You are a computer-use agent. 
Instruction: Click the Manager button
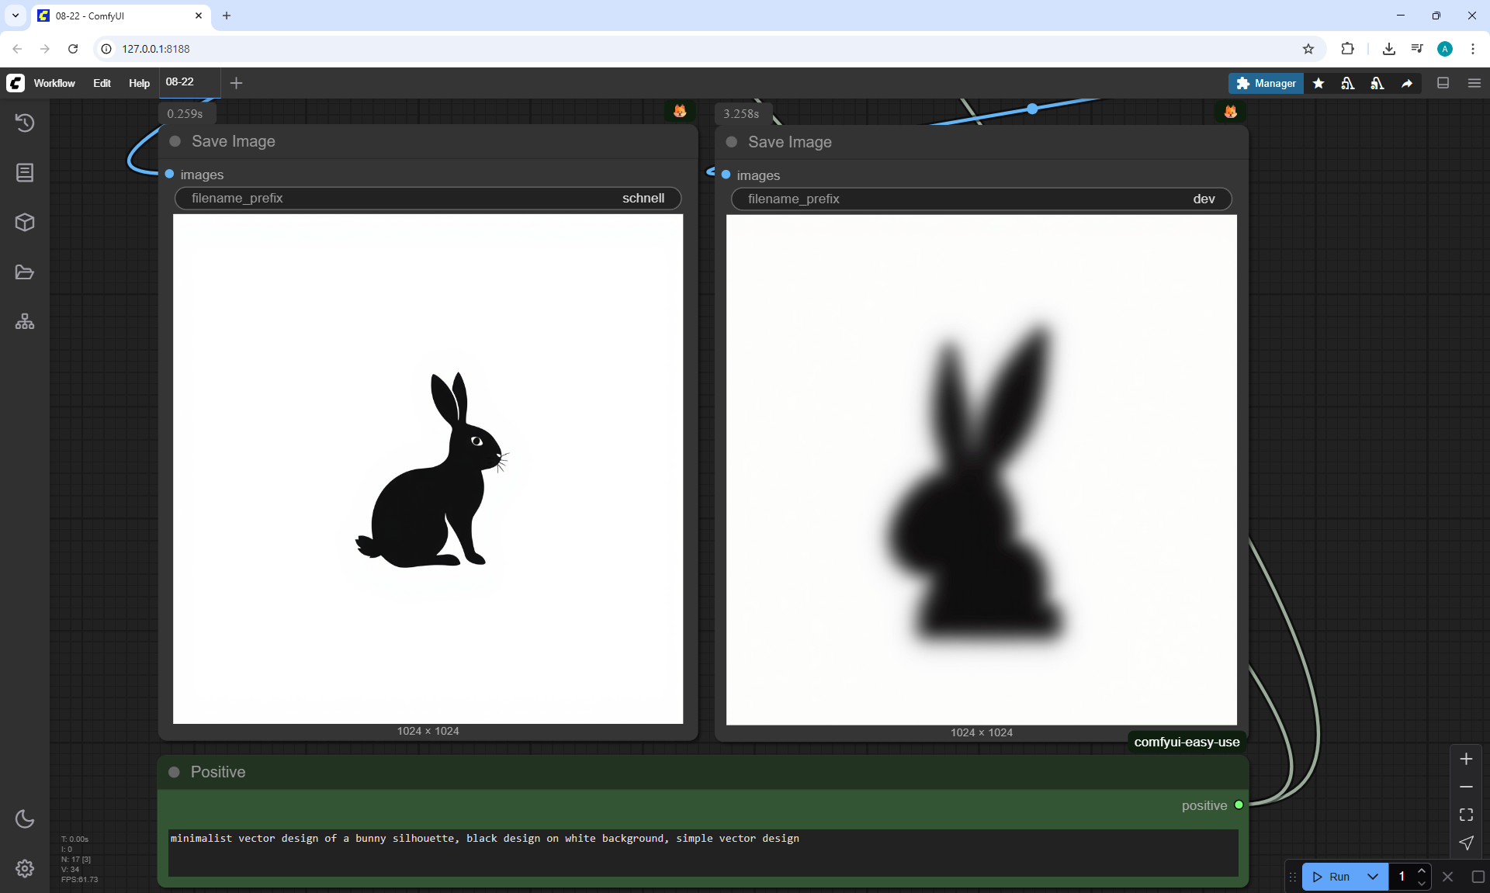(x=1266, y=83)
